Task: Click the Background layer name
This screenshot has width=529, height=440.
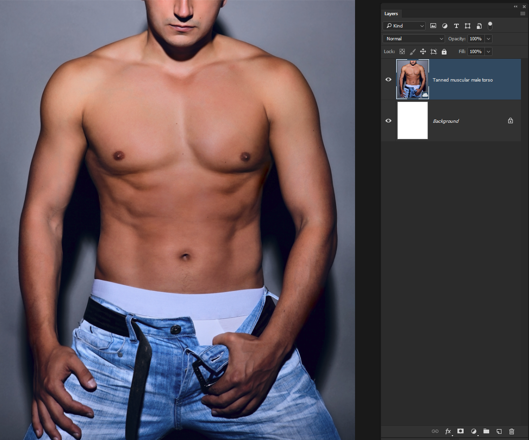Action: pos(446,121)
